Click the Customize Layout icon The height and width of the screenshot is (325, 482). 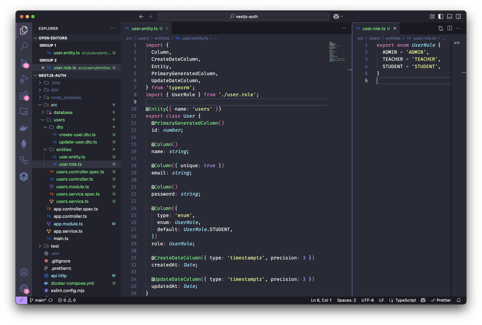[x=432, y=17]
